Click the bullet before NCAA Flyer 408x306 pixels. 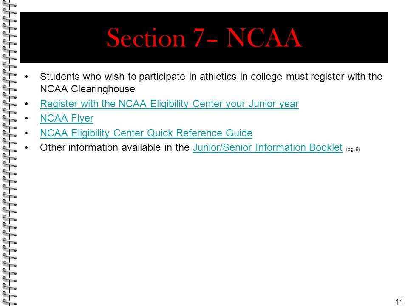(26, 119)
